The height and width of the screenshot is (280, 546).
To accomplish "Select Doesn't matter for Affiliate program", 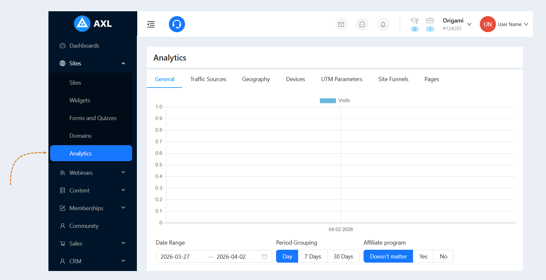I will (388, 257).
